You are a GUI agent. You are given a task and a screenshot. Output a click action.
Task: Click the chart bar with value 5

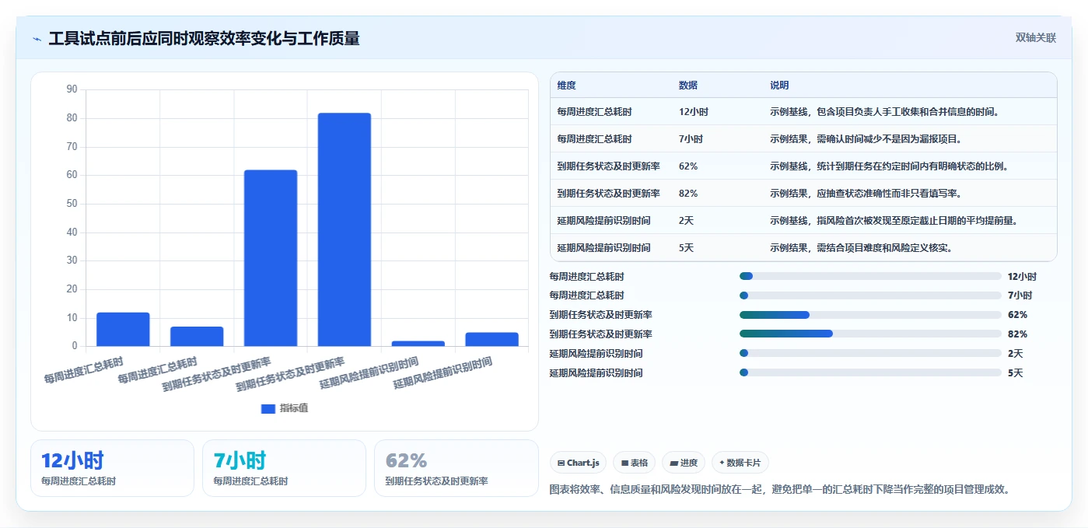click(492, 339)
